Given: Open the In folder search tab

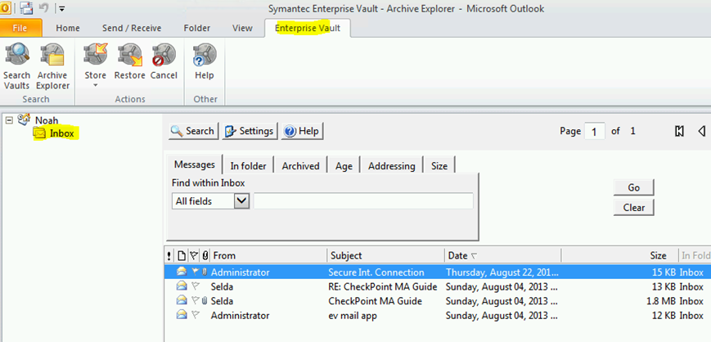Looking at the screenshot, I should pyautogui.click(x=248, y=166).
